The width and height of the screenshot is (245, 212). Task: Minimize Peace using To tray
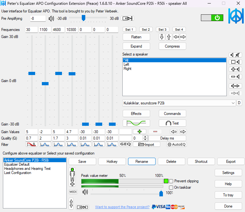[228, 195]
